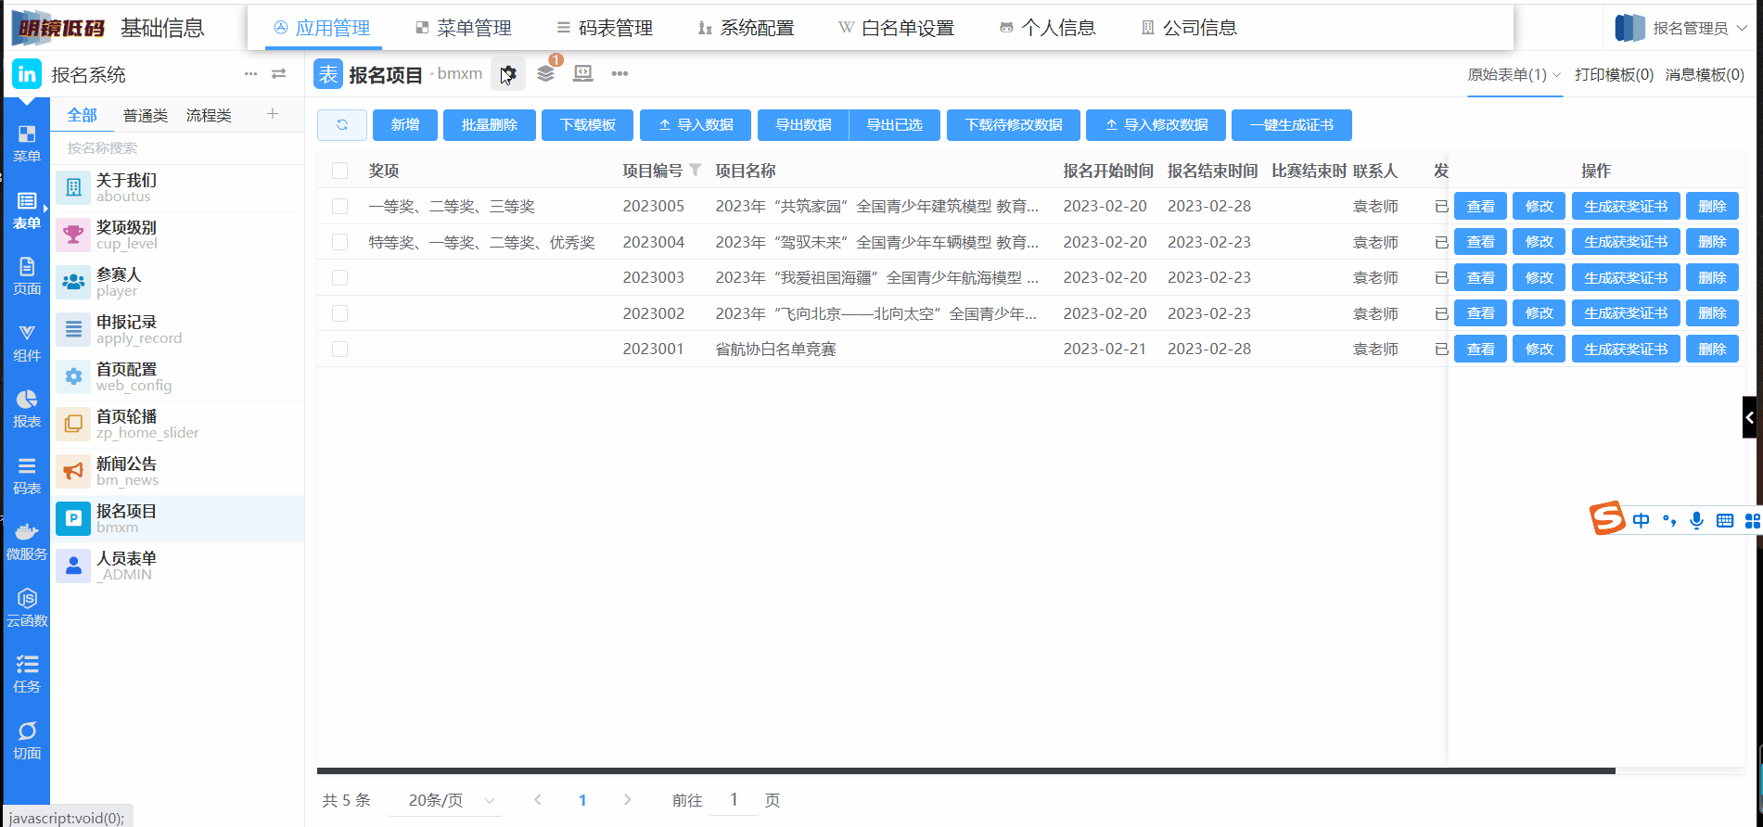Open the 页面 sidebar icon

coord(26,276)
